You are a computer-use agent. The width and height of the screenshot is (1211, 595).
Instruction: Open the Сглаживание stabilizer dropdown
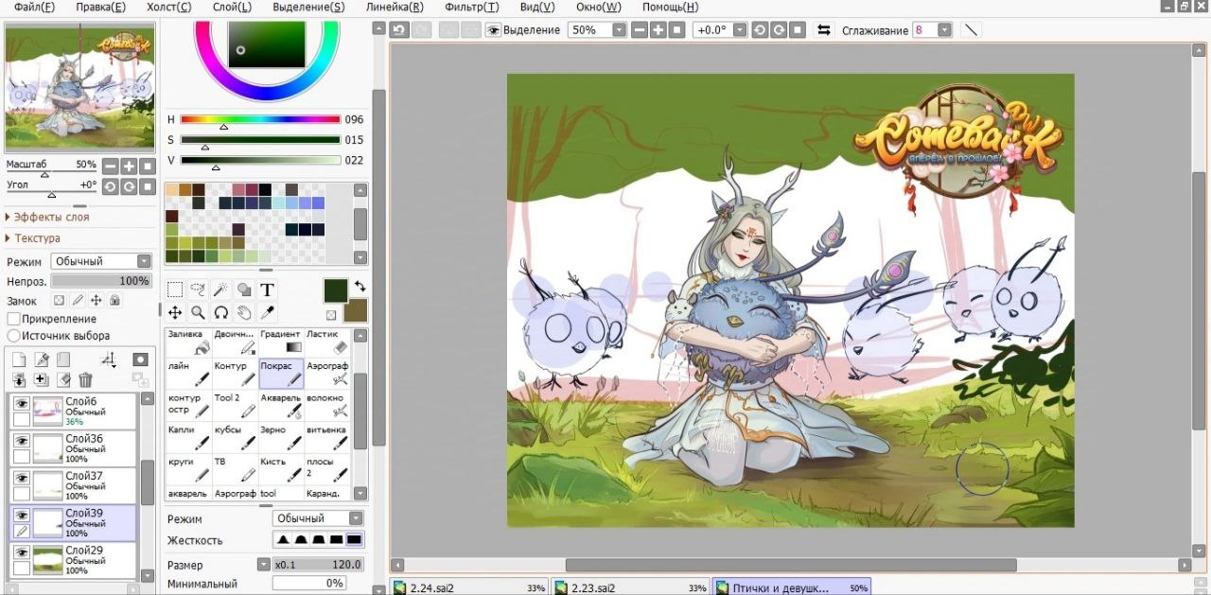(943, 30)
